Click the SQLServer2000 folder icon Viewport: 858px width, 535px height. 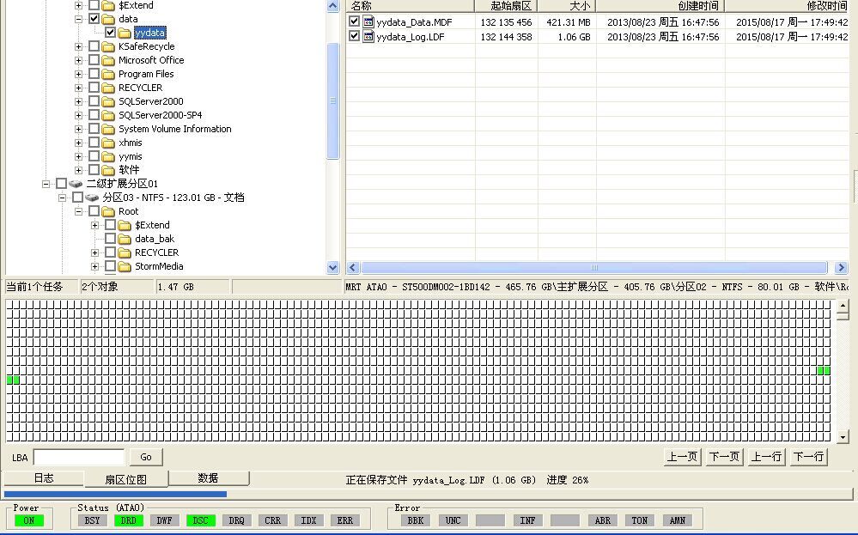[108, 101]
